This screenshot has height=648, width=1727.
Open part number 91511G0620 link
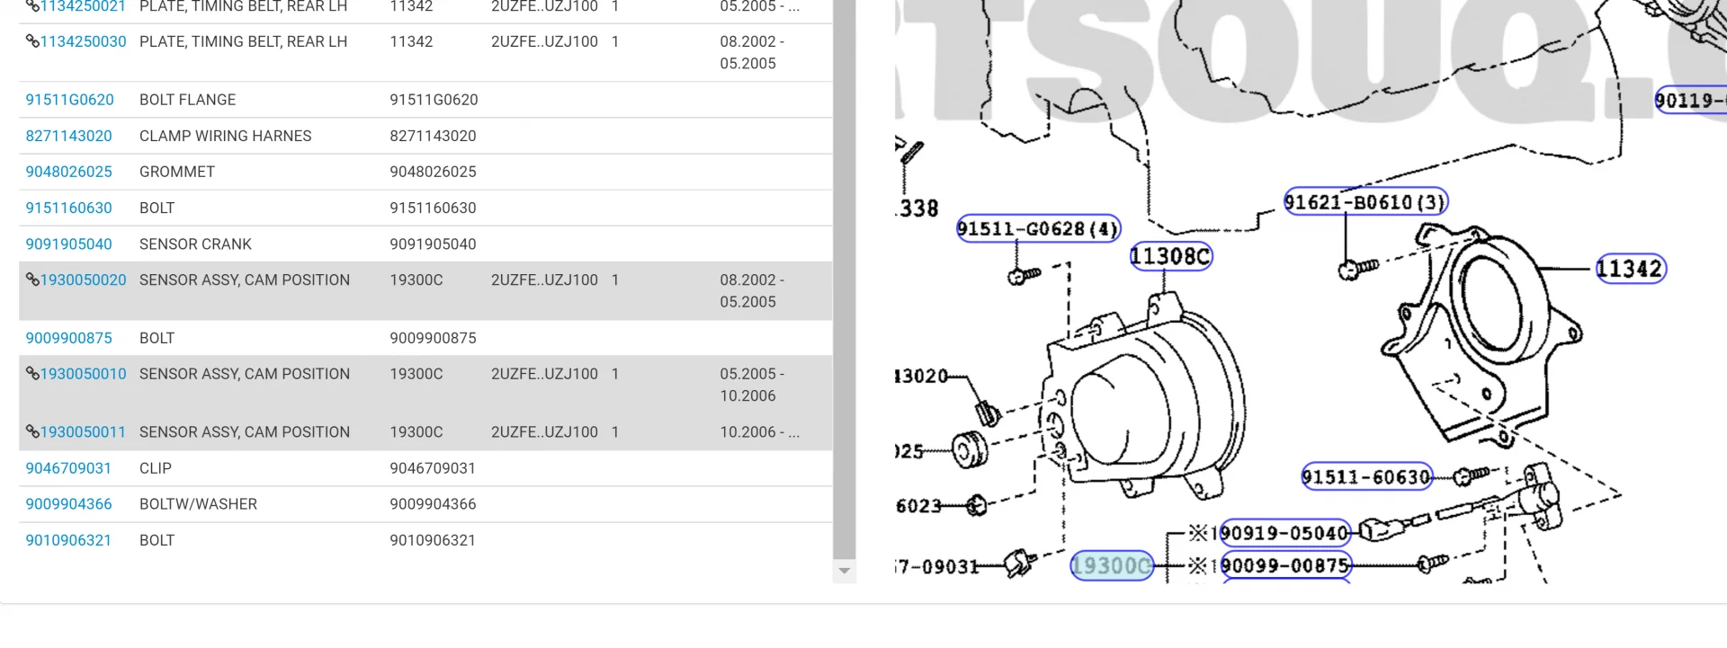69,100
